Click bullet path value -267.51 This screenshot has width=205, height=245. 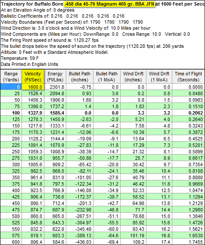pyautogui.click(x=80, y=216)
